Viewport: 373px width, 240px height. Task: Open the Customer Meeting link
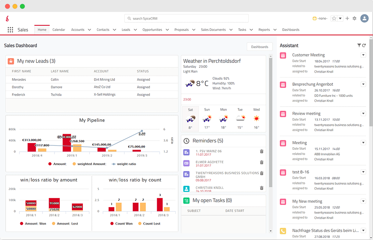pos(308,55)
